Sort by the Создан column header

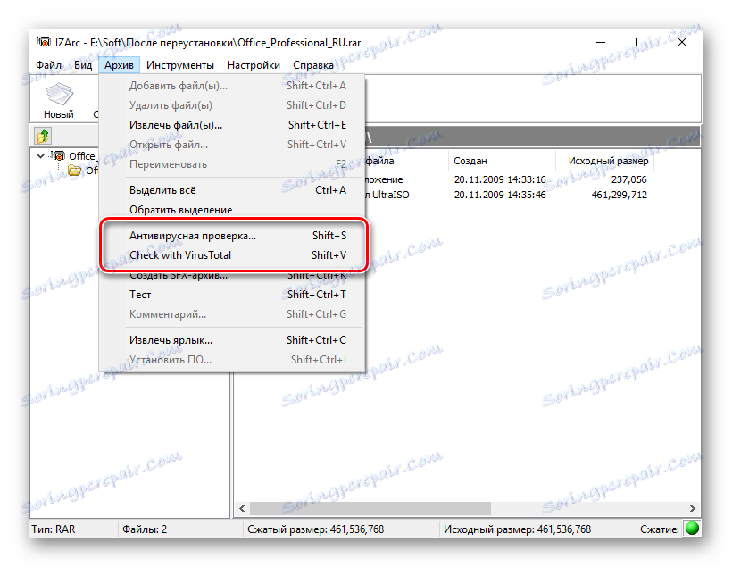pyautogui.click(x=502, y=161)
